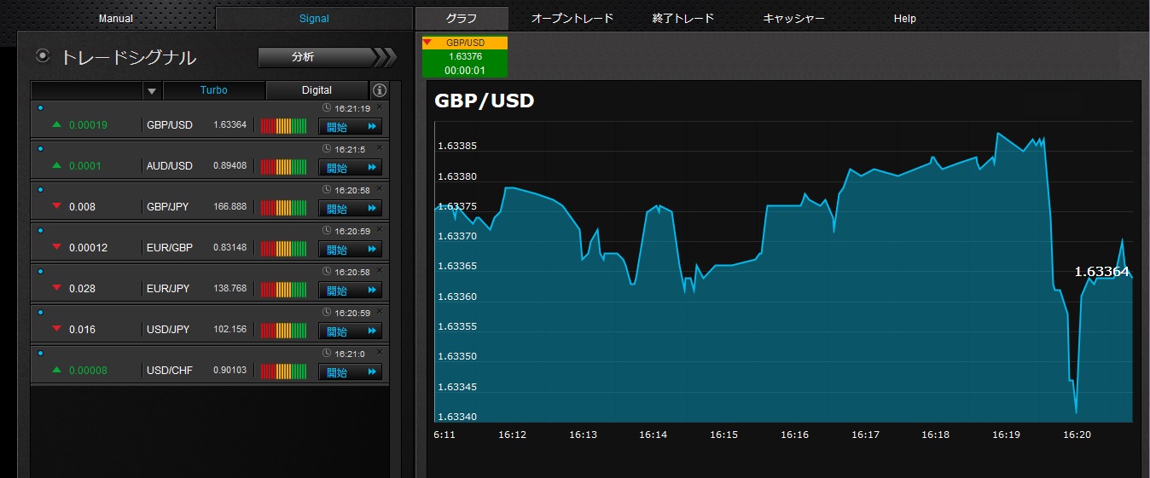Click GBP/JPY pair name in signal list
1150x478 pixels.
169,206
